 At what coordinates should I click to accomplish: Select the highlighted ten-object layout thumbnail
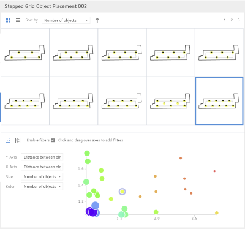[219, 100]
